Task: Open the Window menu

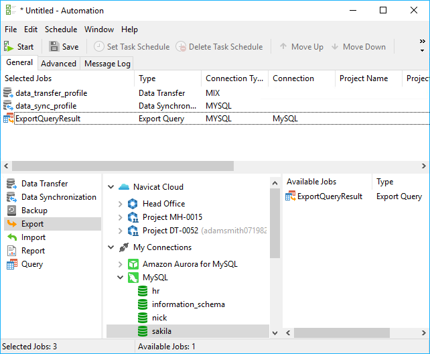Action: coord(99,29)
